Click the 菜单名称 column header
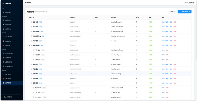 click(x=31, y=17)
